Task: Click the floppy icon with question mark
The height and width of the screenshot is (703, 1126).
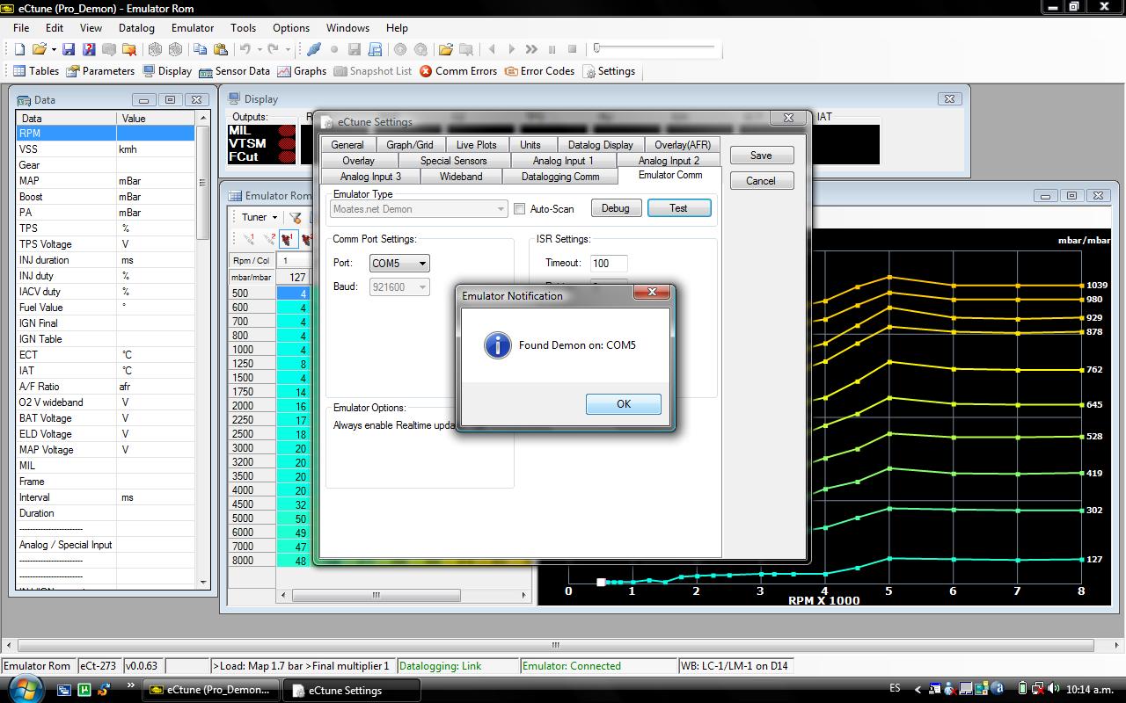Action: 89,49
